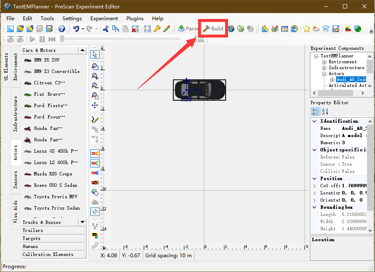Screen dimensions: 375x272
Task: Open the Humans category
Action: [x=54, y=246]
